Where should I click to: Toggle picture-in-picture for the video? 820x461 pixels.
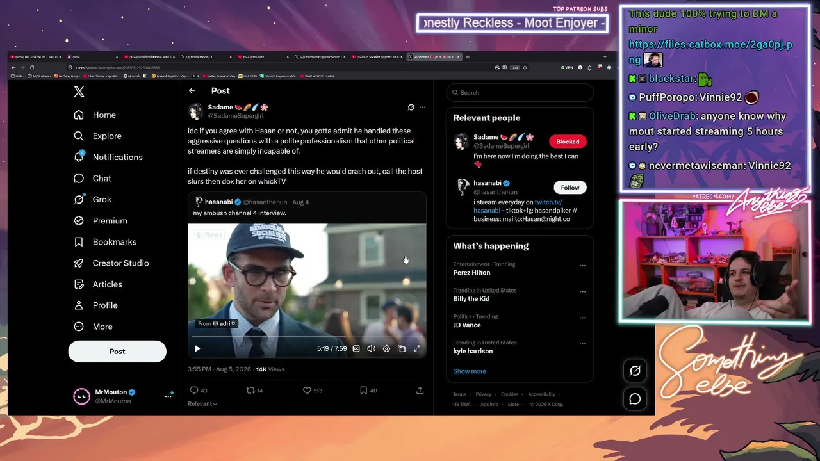[402, 349]
